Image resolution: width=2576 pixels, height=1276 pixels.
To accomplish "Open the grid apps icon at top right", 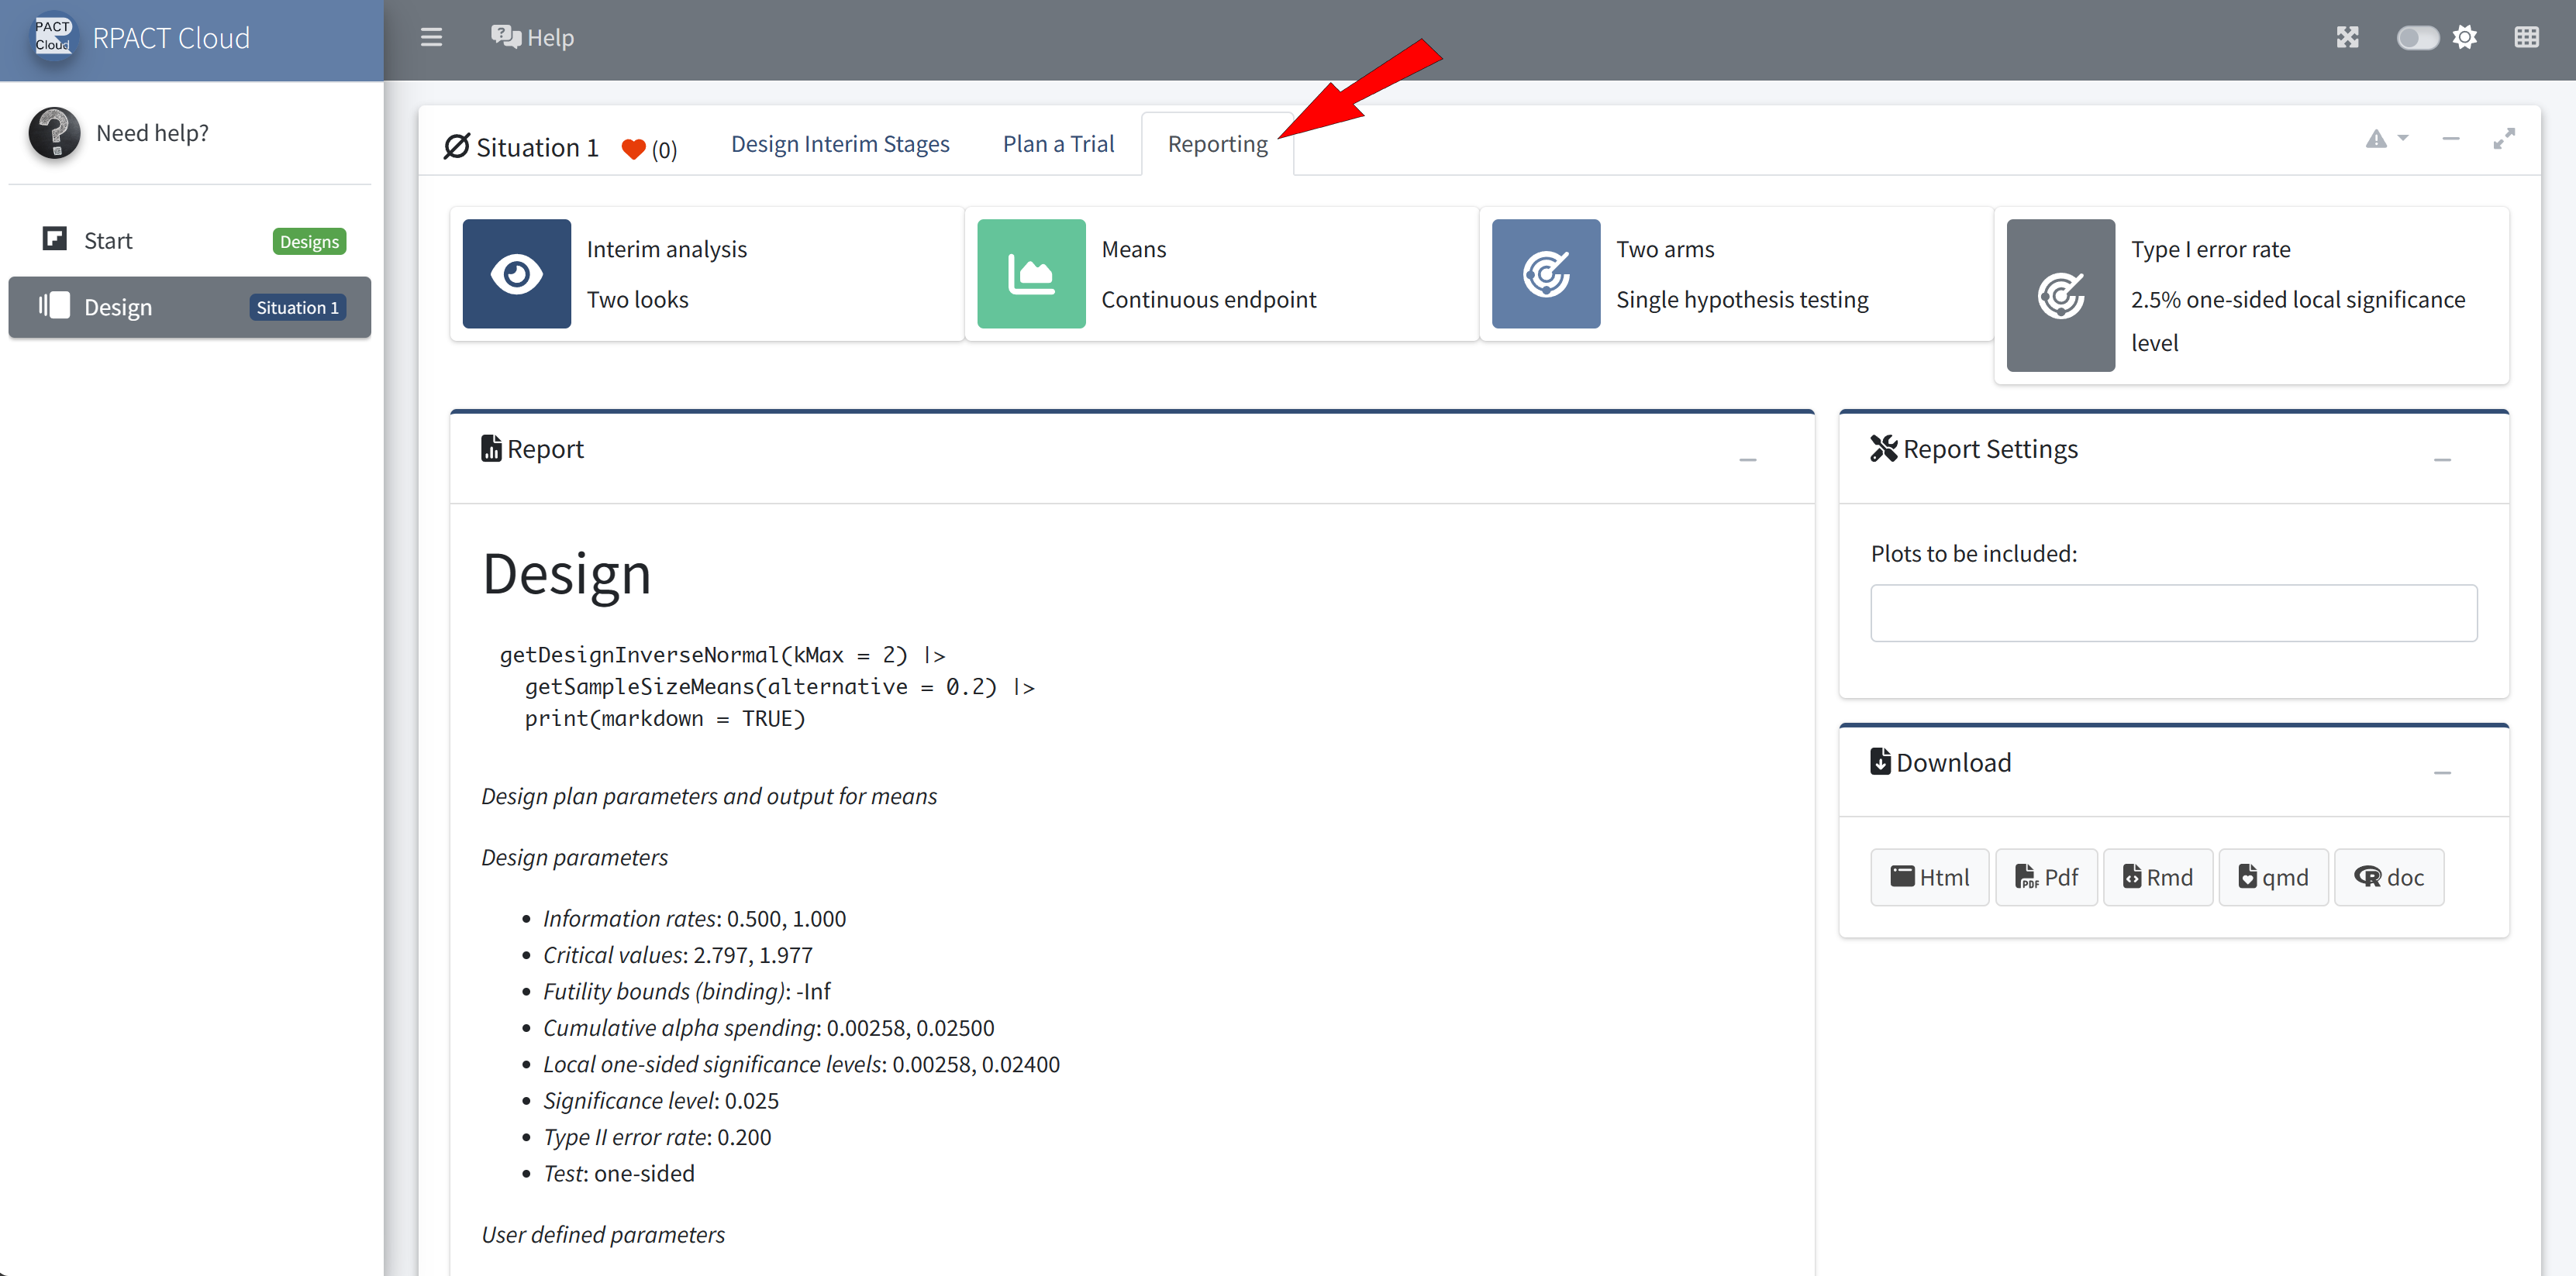I will [x=2526, y=38].
